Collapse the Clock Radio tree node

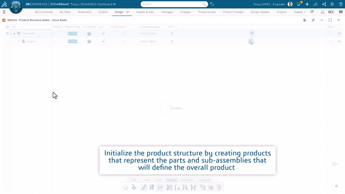coord(14,34)
